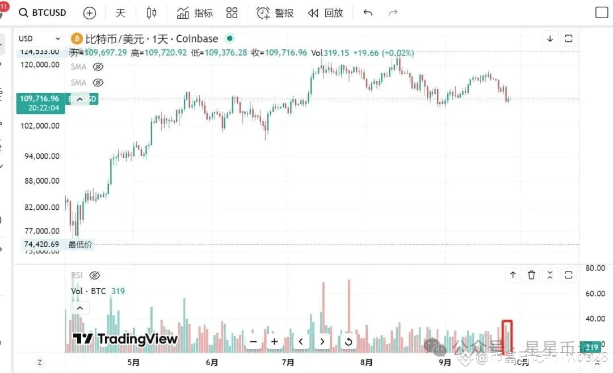613x373 pixels.
Task: Open the candlestick chart type selector
Action: coord(152,13)
